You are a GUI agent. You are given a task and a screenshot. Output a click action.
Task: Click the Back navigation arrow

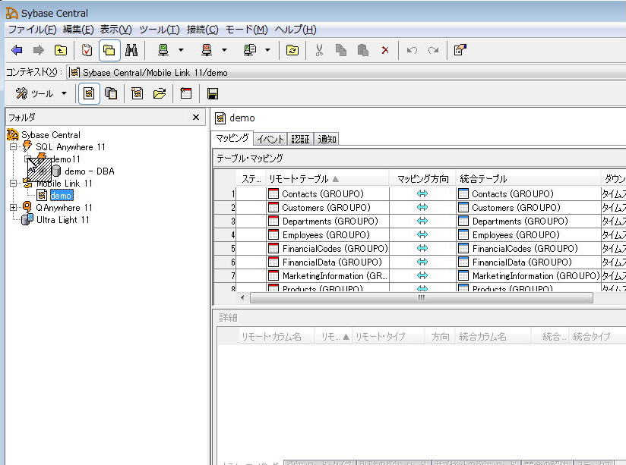pyautogui.click(x=17, y=50)
